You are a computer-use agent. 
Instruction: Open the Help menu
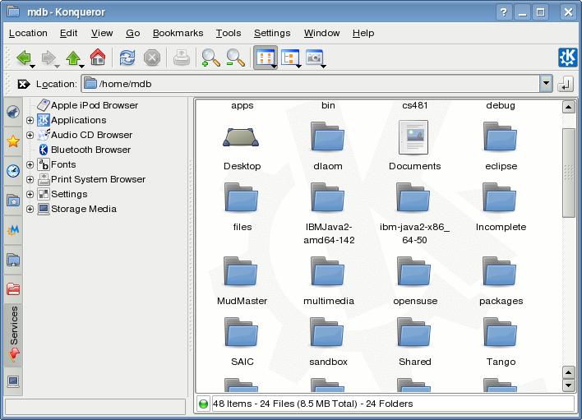pos(363,33)
